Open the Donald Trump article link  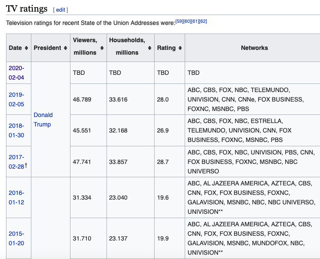point(43,120)
